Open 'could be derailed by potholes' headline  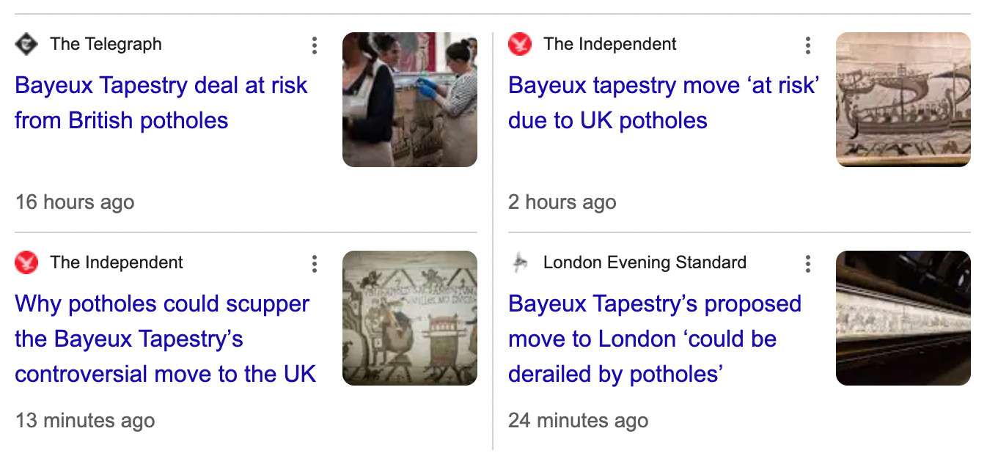[654, 339]
